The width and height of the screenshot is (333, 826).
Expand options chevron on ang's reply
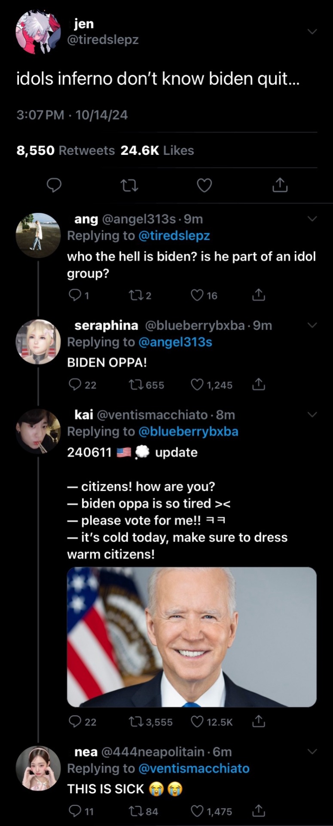pyautogui.click(x=312, y=219)
